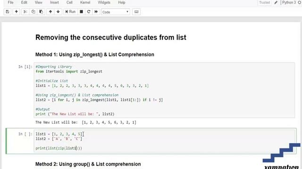Click the save and checkpoint icon
The width and height of the screenshot is (302, 169).
click(8, 12)
